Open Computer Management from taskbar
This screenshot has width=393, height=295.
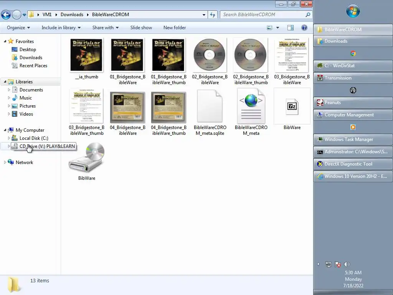click(353, 115)
